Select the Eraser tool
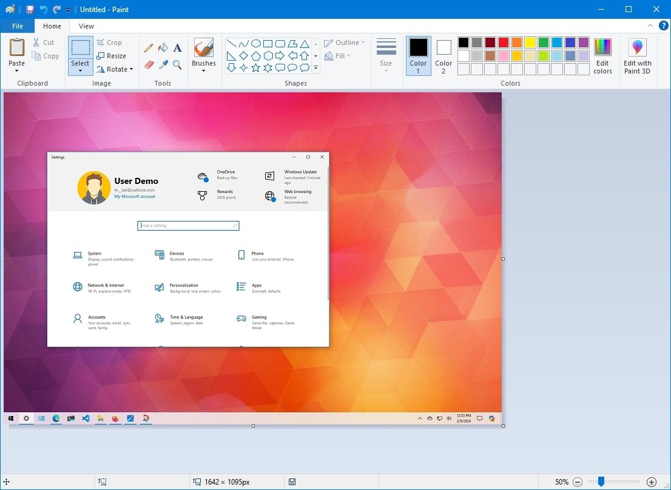The image size is (671, 490). point(149,65)
